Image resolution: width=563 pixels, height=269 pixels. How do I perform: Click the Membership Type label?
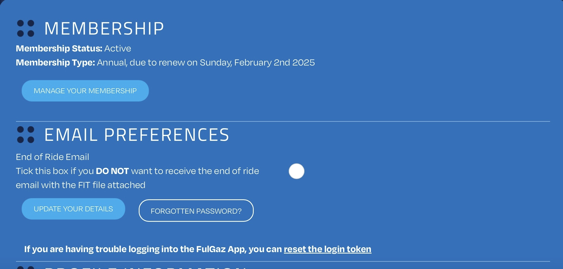point(55,62)
